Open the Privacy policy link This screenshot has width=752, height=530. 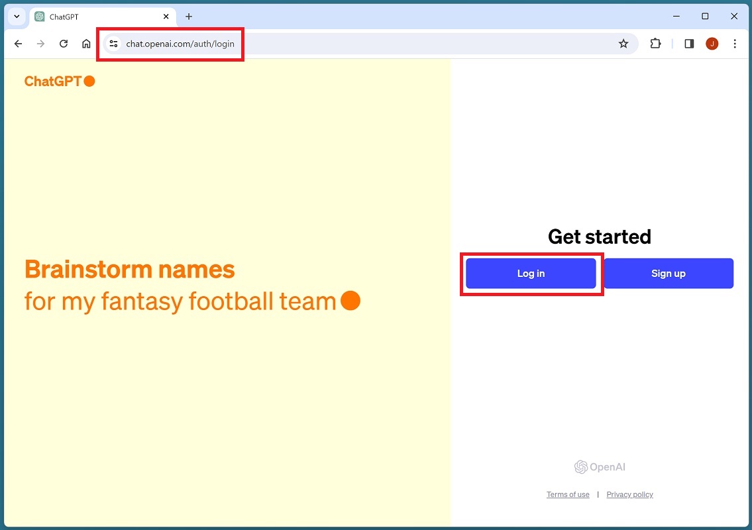click(x=629, y=495)
